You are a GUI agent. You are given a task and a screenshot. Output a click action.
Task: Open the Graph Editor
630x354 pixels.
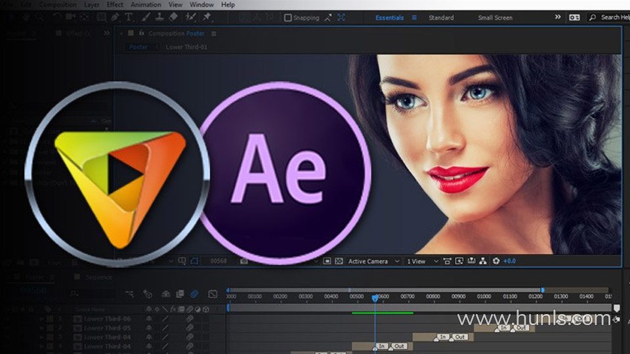(213, 294)
